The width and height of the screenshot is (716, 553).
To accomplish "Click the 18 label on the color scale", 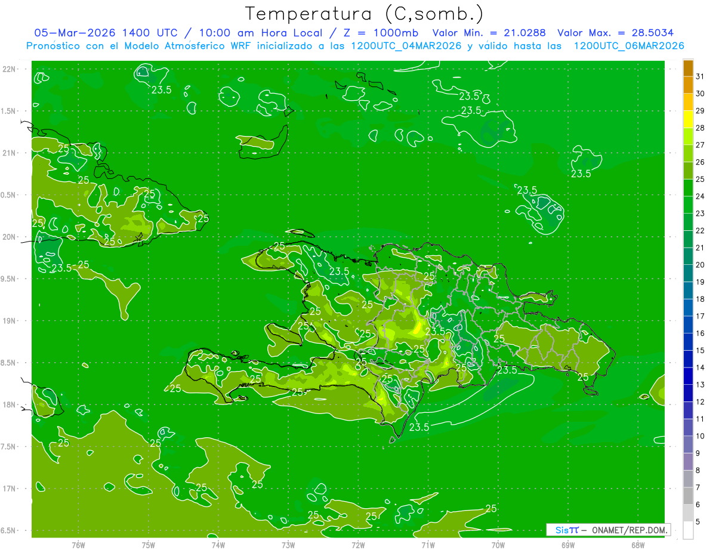I will 700,299.
